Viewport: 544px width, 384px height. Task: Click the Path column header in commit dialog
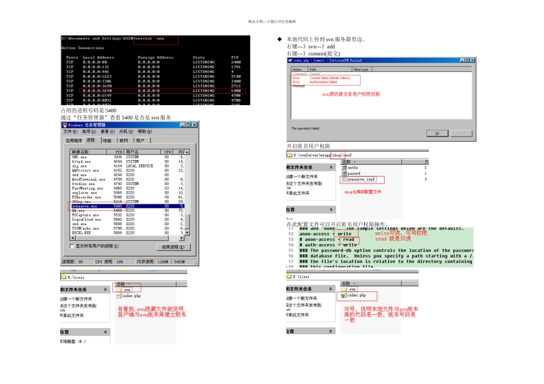click(330, 70)
